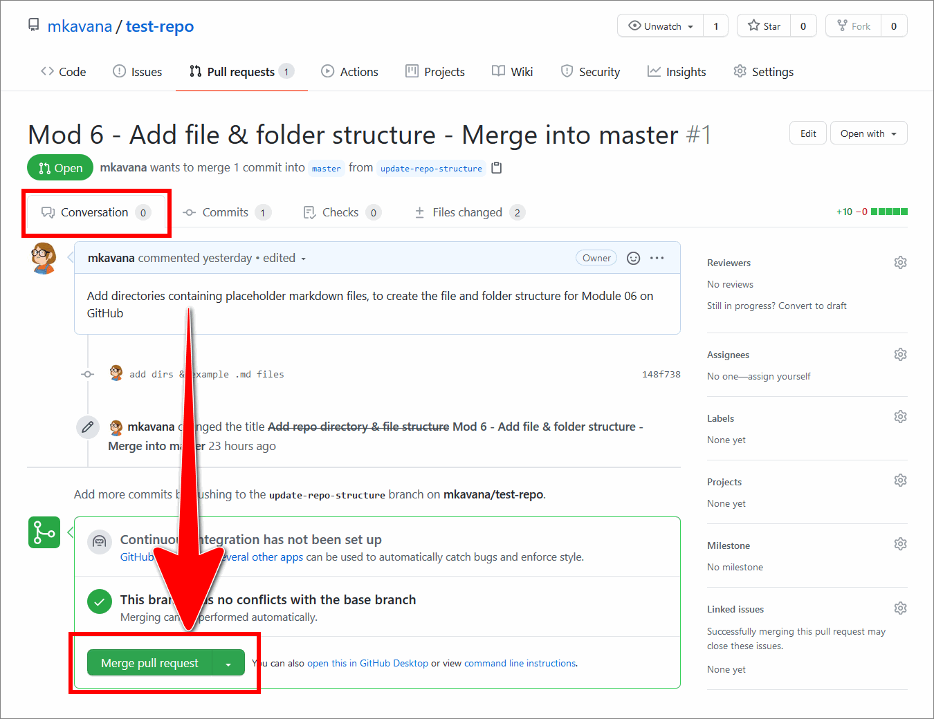Click the stargazers count 0

(x=803, y=26)
